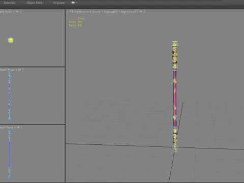Viewport: 244px width, 183px height.
Task: Open the Object Paint ribbon tab
Action: (35, 3)
